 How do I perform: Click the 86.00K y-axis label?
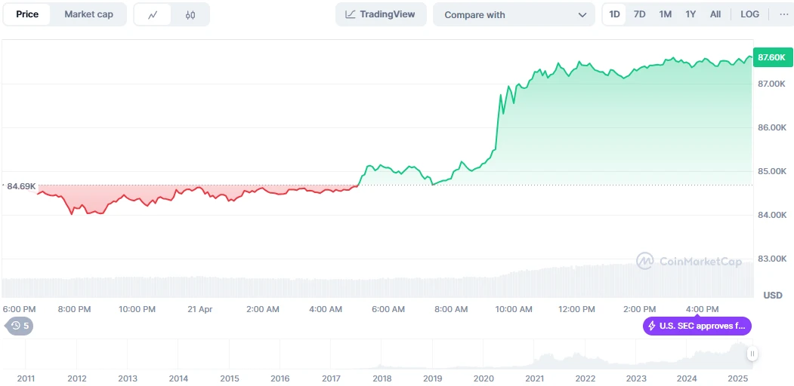point(772,127)
